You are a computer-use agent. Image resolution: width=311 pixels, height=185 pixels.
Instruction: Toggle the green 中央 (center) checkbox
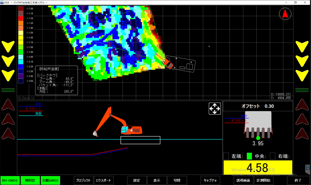tap(249, 156)
